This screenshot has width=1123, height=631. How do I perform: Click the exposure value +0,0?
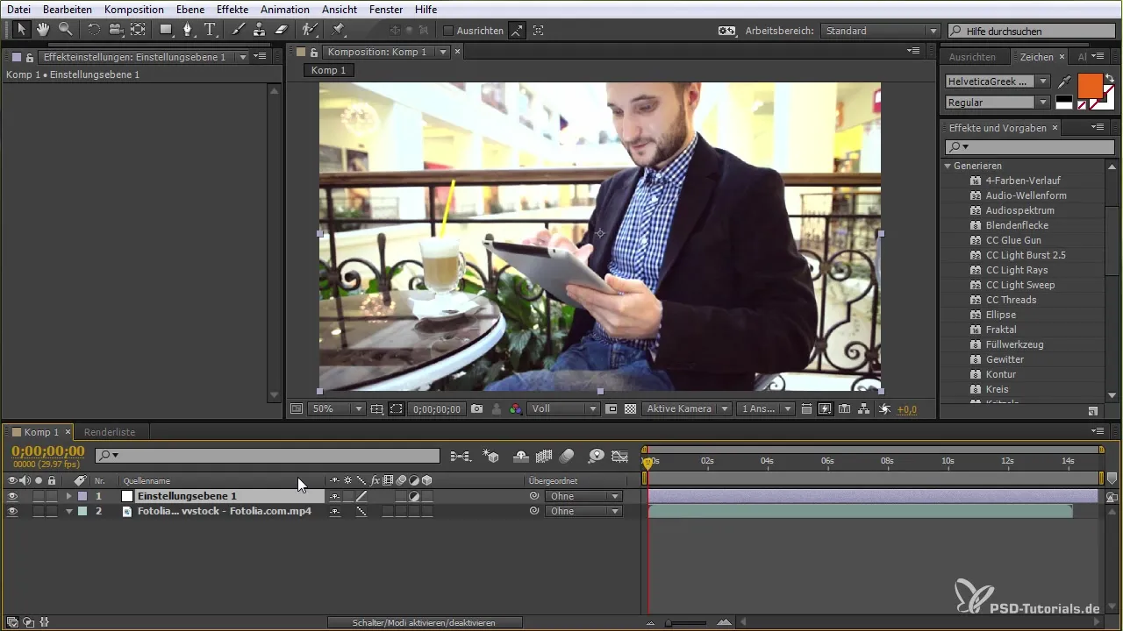pyautogui.click(x=906, y=409)
